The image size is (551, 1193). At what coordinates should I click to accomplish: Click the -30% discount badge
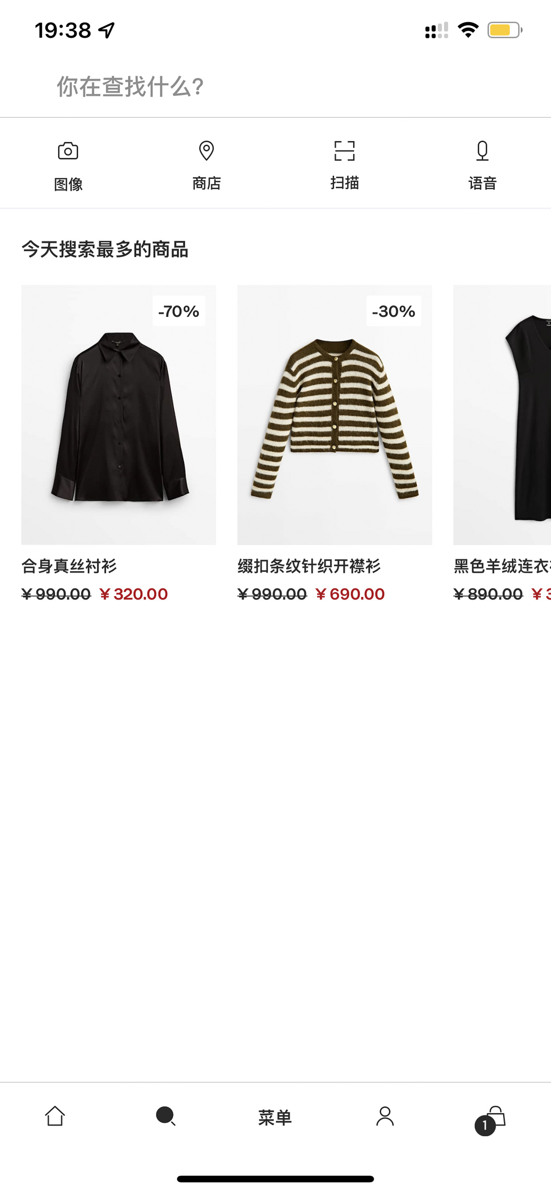pos(394,311)
